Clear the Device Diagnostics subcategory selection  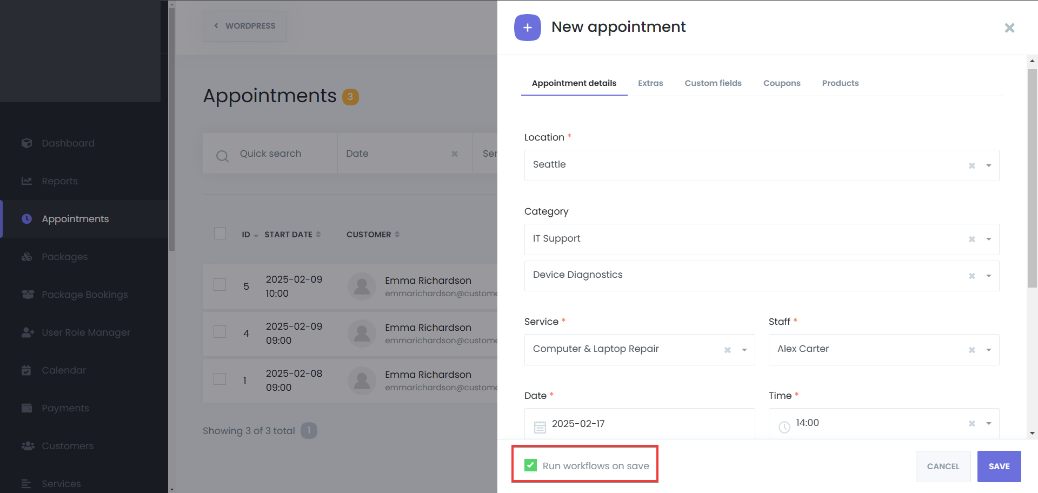pyautogui.click(x=972, y=276)
